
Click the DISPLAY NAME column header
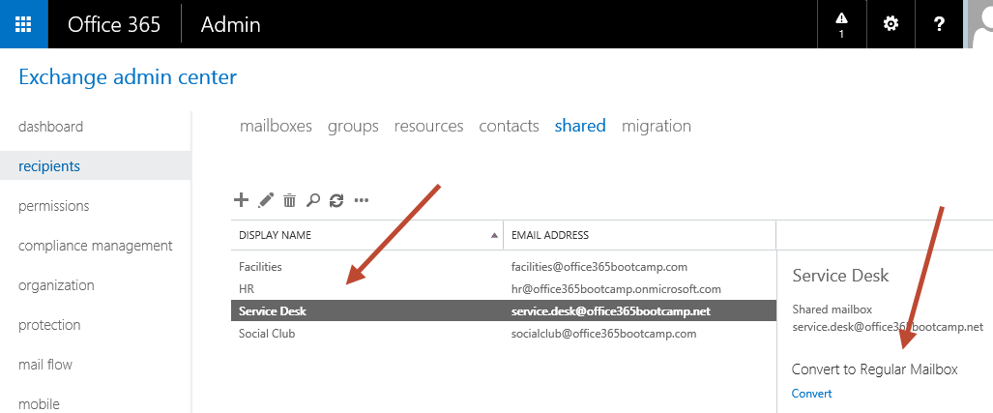[x=367, y=235]
